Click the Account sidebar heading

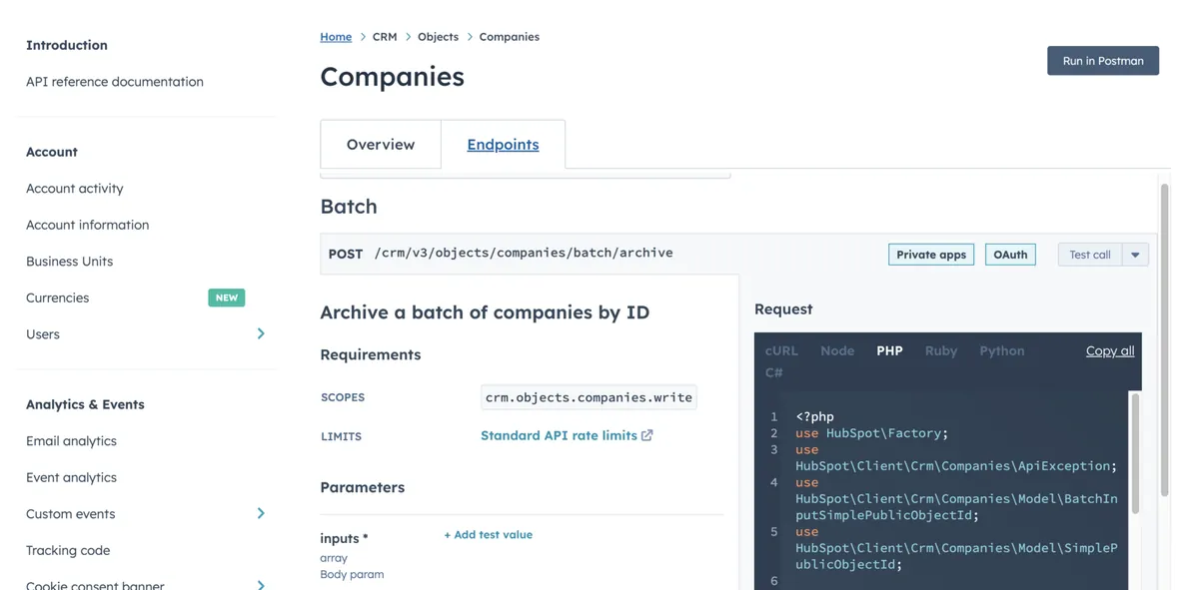[x=52, y=152]
